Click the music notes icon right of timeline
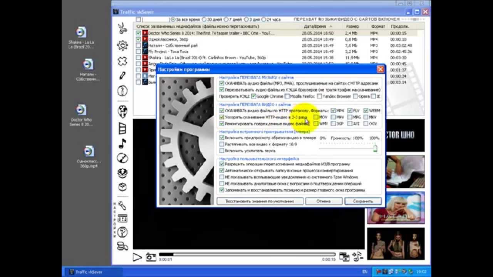The height and width of the screenshot is (277, 493). pos(358,257)
